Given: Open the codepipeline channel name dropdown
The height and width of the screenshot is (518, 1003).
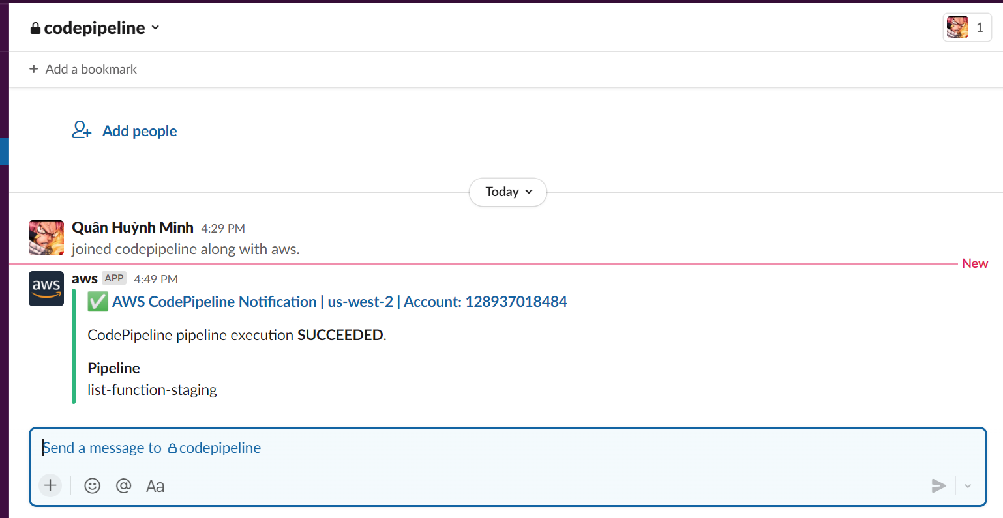Looking at the screenshot, I should tap(95, 28).
